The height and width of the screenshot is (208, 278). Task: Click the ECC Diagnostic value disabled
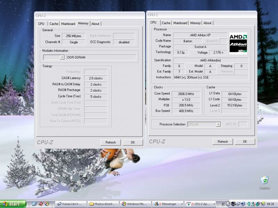124,42
